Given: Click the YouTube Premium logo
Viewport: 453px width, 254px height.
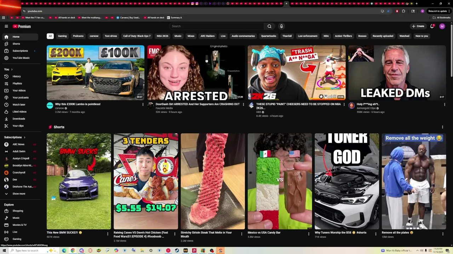Looking at the screenshot, I should 22,26.
